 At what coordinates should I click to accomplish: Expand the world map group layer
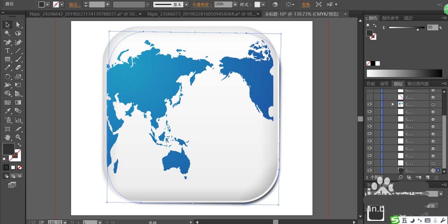[x=392, y=104]
